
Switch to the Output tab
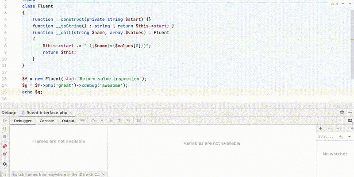click(x=68, y=121)
